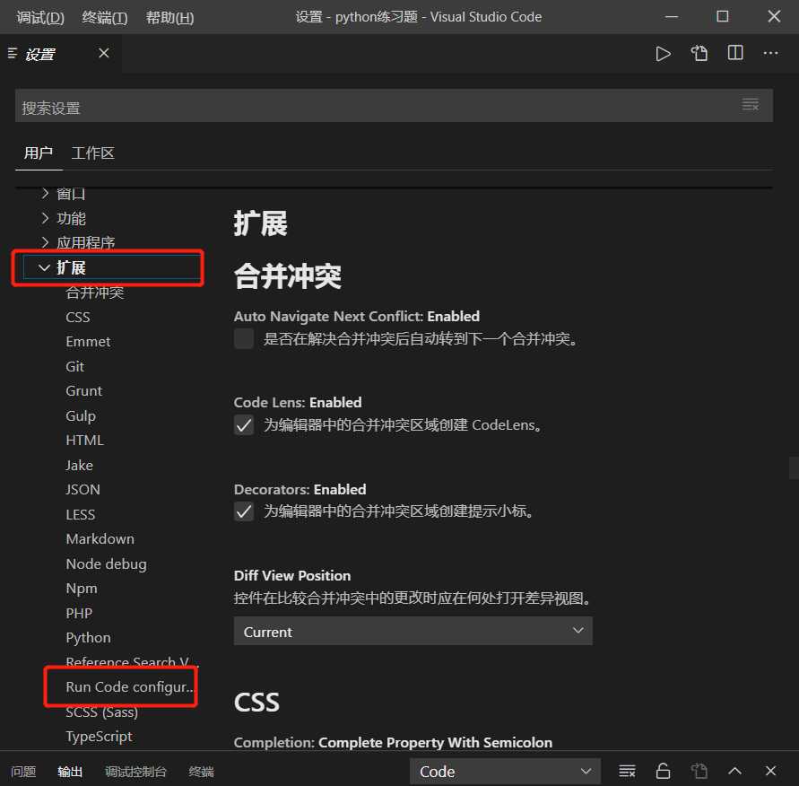Select HTML in settings tree
Viewport: 799px width, 786px height.
84,441
